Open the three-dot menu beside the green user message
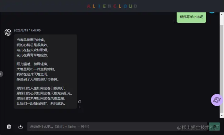224x135 pixels. point(174,21)
